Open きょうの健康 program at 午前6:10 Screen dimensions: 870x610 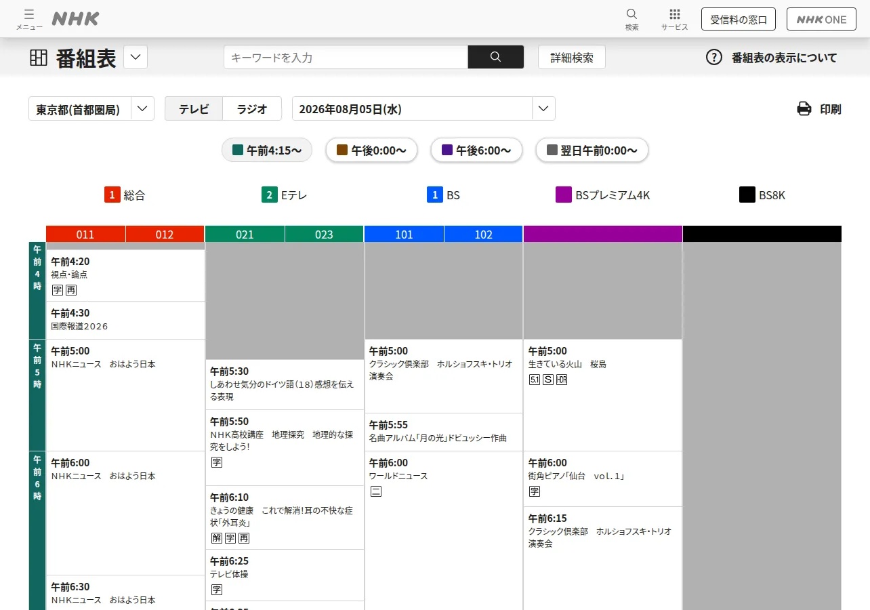[285, 518]
